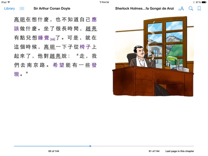Tap the battery icon in status bar

coord(204,2)
